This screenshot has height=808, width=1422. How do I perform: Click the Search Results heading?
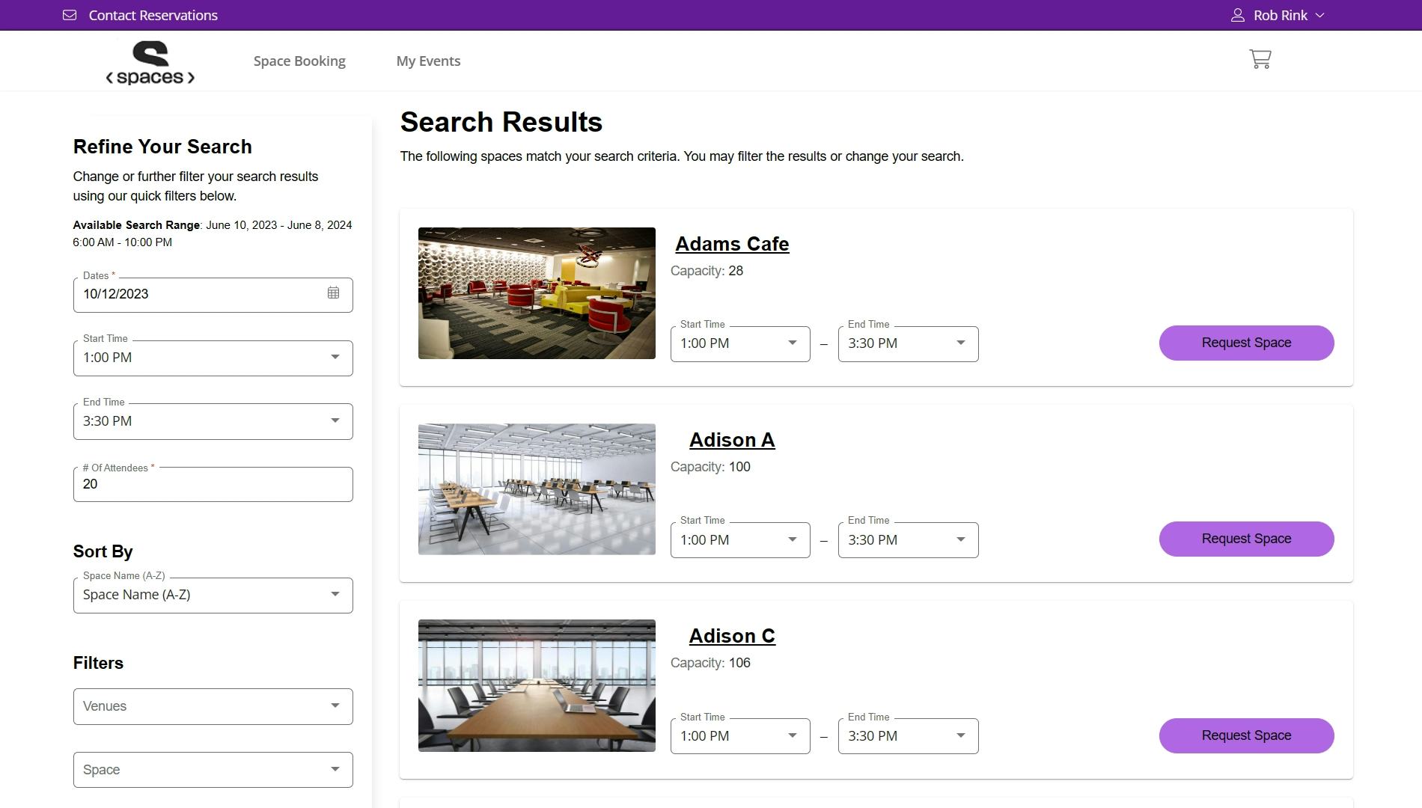(501, 122)
